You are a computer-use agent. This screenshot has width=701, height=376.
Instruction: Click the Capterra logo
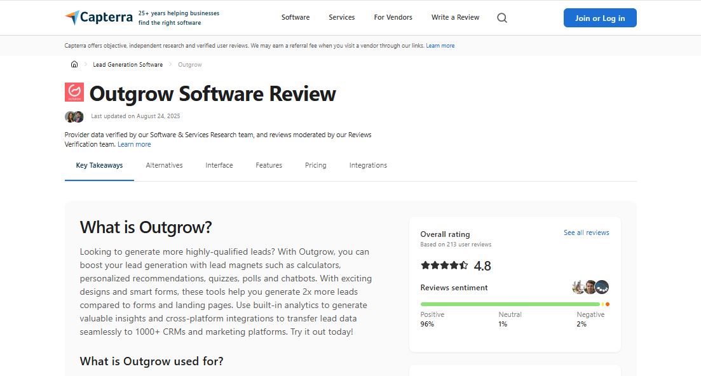pos(99,18)
